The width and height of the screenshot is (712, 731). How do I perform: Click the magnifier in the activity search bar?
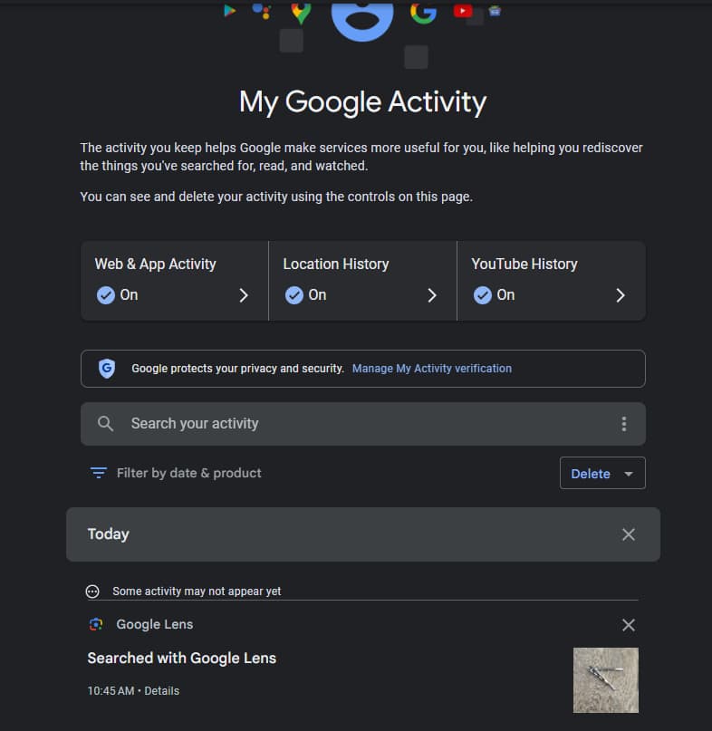105,423
